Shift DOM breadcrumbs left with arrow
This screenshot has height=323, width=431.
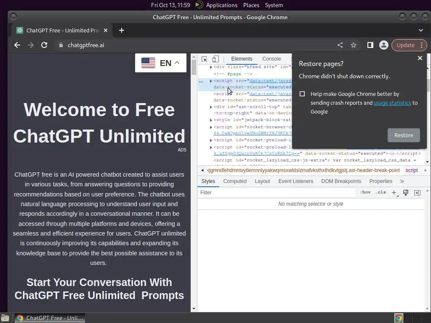click(202, 170)
